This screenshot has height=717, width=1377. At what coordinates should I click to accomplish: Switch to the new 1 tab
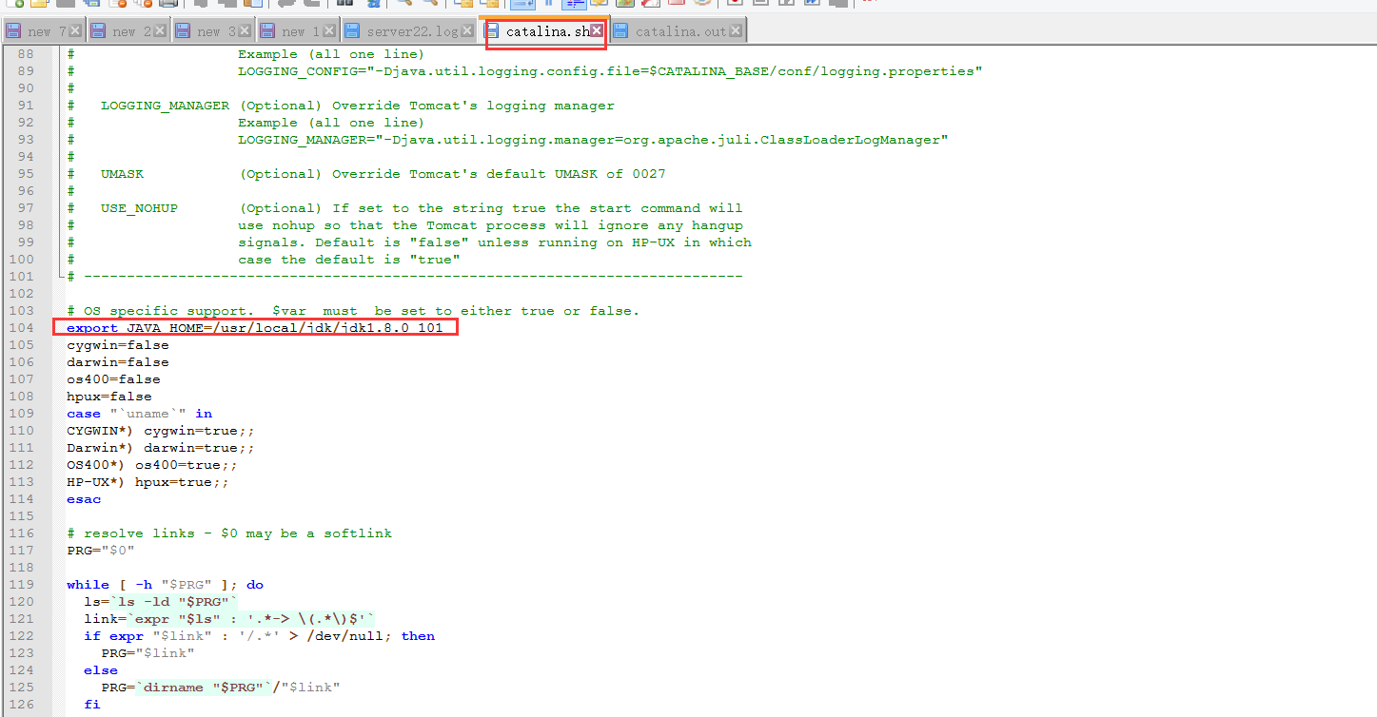298,31
